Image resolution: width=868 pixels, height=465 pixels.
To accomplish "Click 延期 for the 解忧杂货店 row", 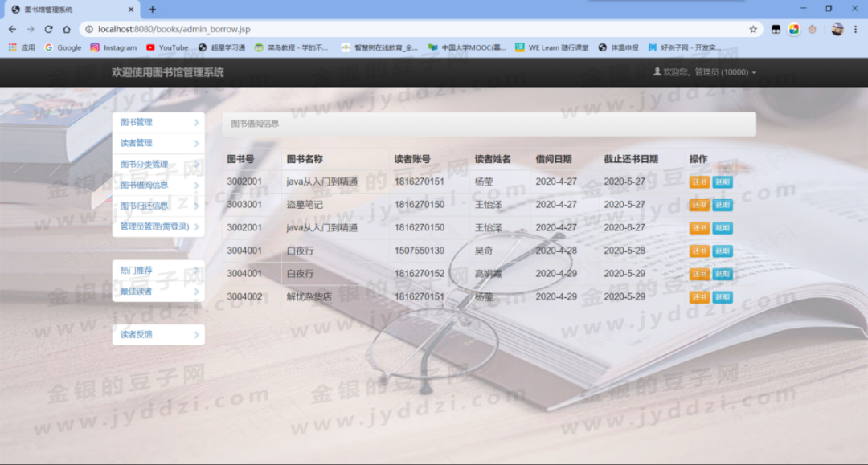I will pyautogui.click(x=723, y=297).
